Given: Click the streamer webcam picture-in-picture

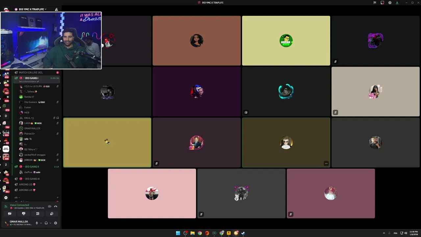Looking at the screenshot, I should coord(51,40).
